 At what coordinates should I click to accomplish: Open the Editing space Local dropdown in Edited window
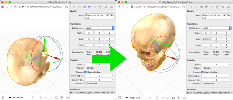click(x=216, y=28)
